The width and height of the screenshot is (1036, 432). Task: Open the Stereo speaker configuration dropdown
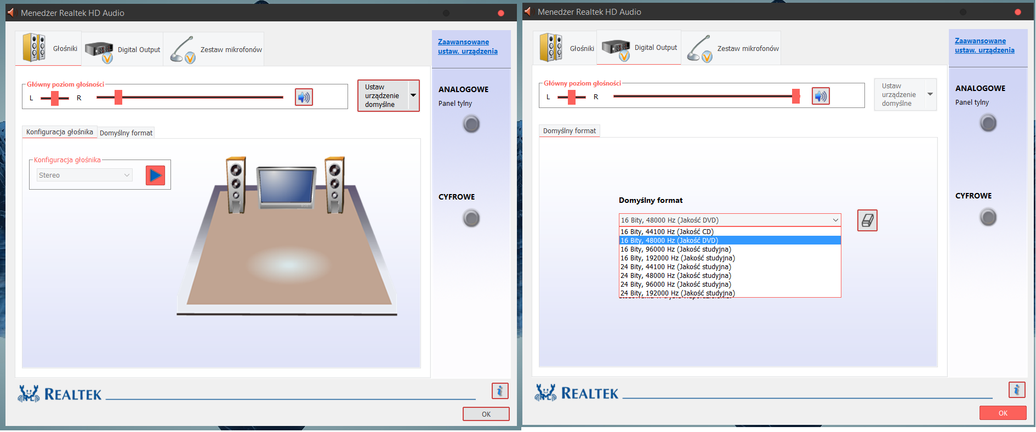pos(85,175)
